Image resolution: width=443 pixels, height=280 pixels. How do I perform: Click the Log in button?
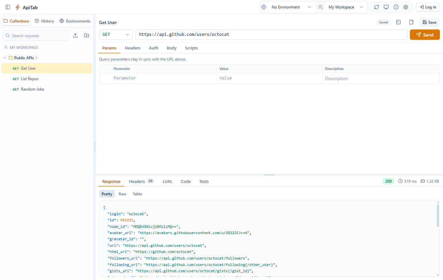point(428,7)
